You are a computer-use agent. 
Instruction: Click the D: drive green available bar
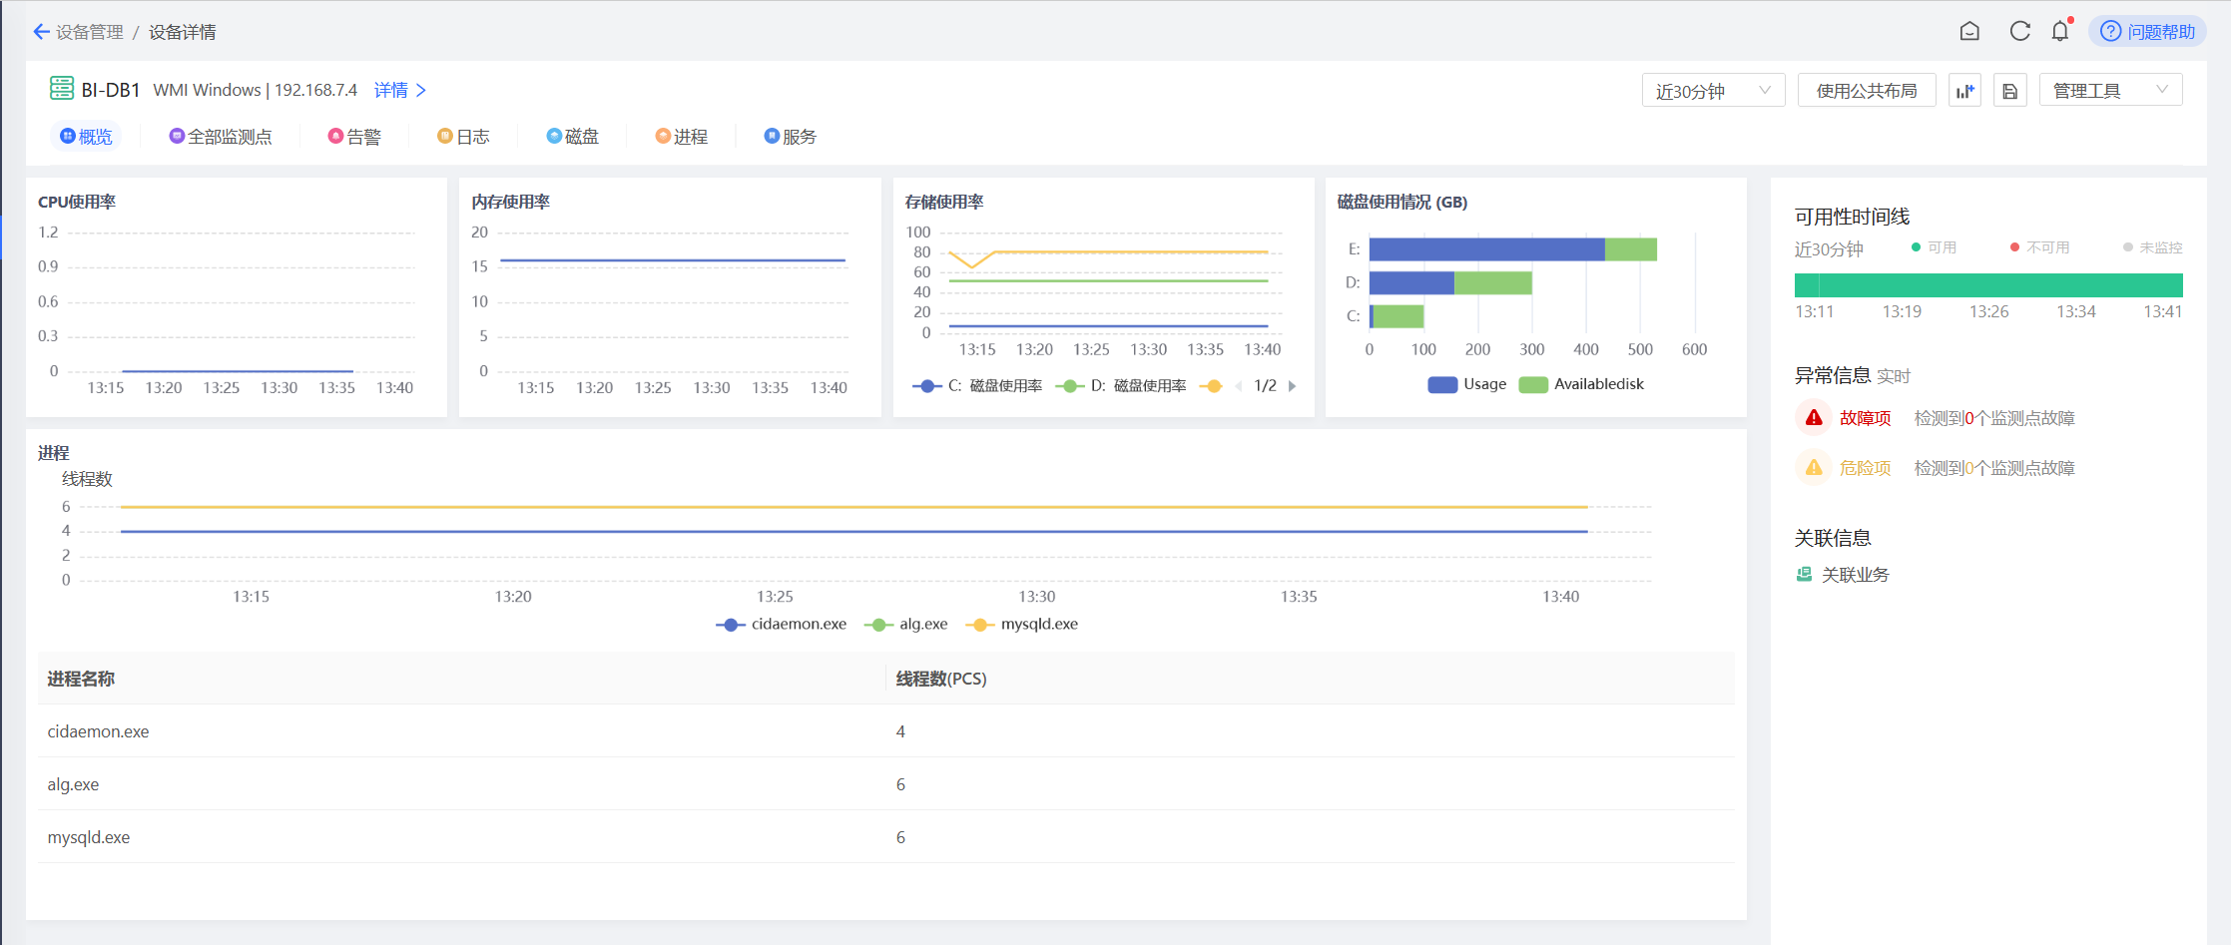1492,282
